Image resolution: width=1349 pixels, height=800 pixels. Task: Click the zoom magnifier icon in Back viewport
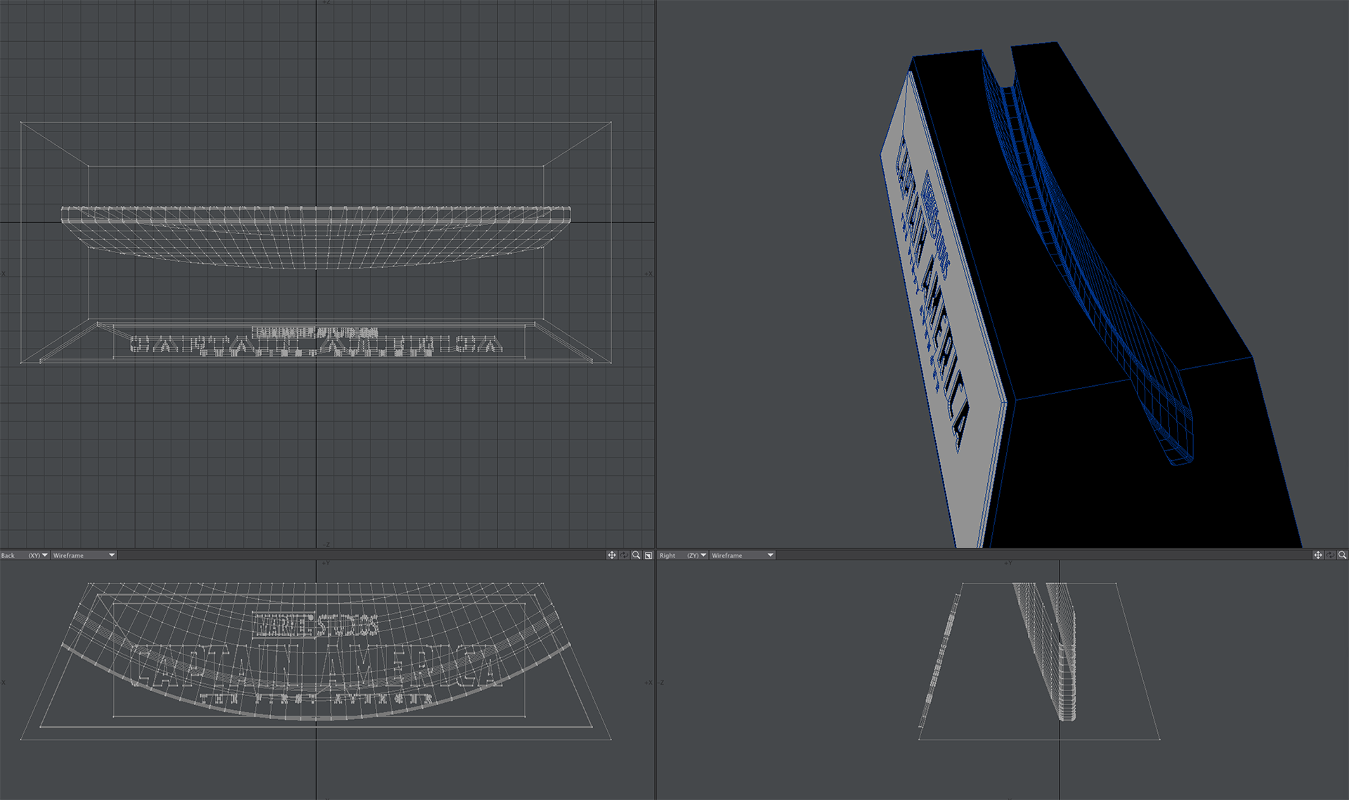pos(636,555)
